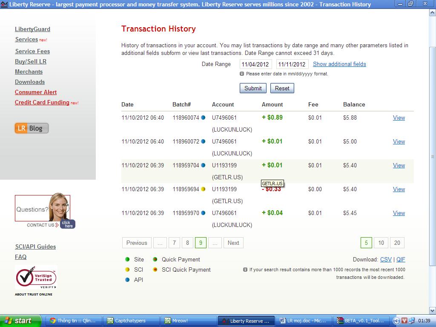
Task: Click the blue API legend dot
Action: coord(127,280)
